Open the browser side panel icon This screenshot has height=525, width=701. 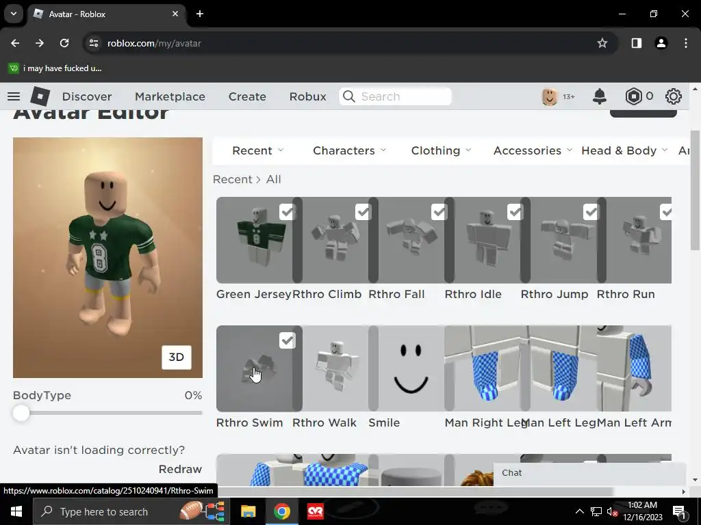pos(637,43)
